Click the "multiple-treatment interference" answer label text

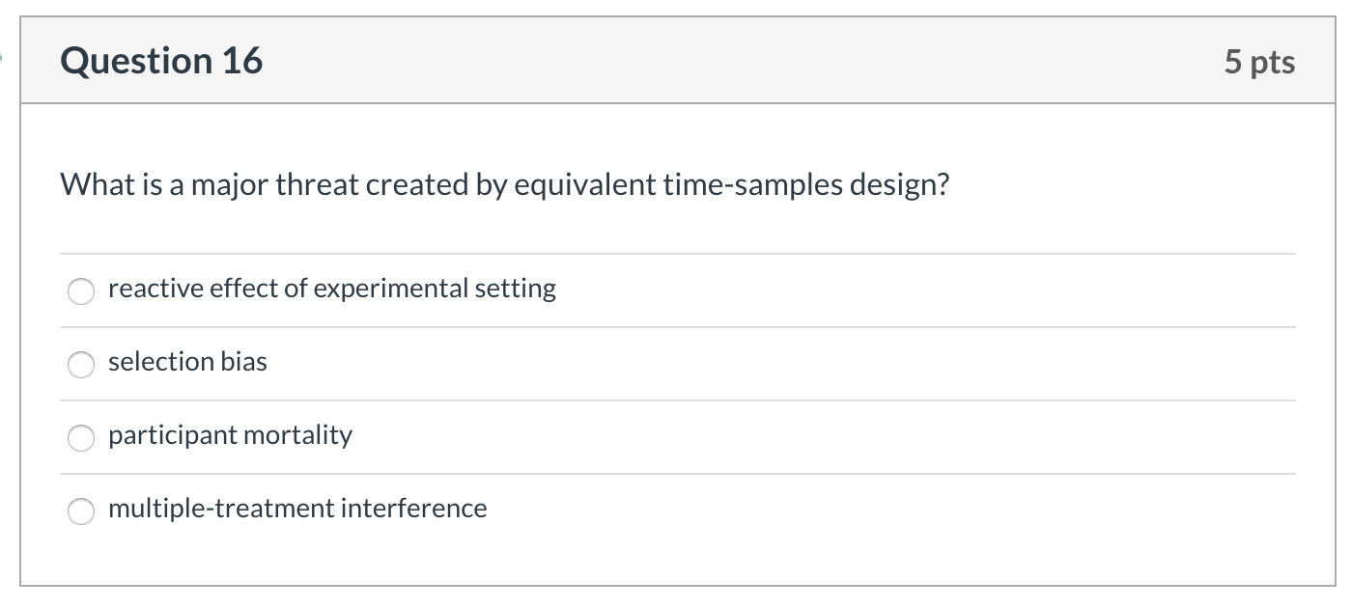[297, 509]
